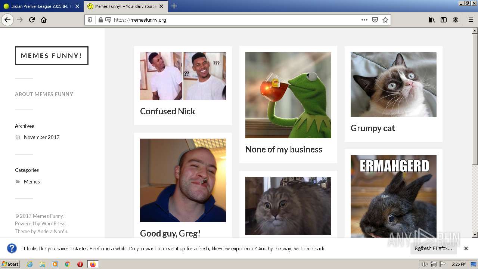Viewport: 478px width, 269px height.
Task: Click the forward navigation arrow
Action: 20,20
